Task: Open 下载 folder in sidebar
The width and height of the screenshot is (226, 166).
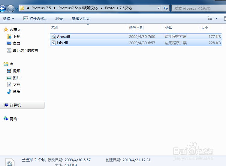Action: pos(17,36)
